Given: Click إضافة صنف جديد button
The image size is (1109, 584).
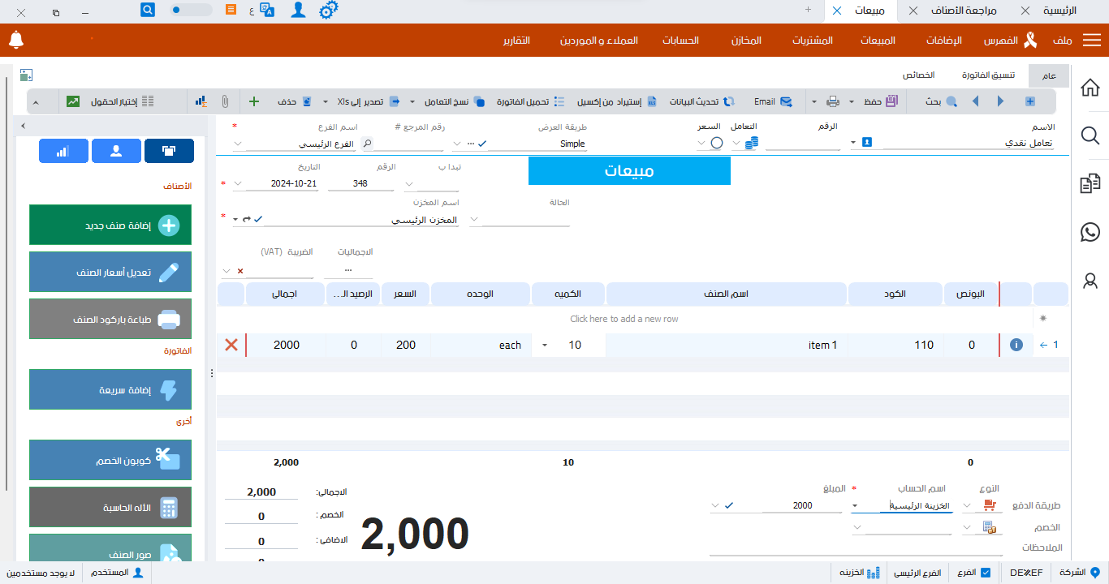Looking at the screenshot, I should (110, 225).
